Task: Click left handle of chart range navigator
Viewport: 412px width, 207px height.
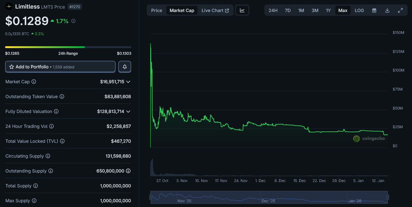Action: [x=151, y=197]
